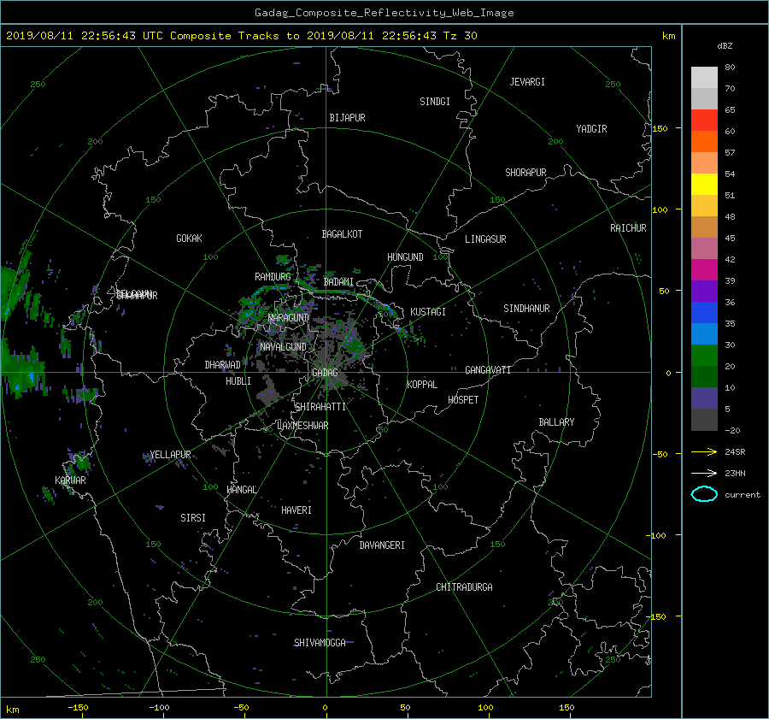Click the SHIVAMOGGA city label
Screen dimensions: 769x719
tap(320, 642)
